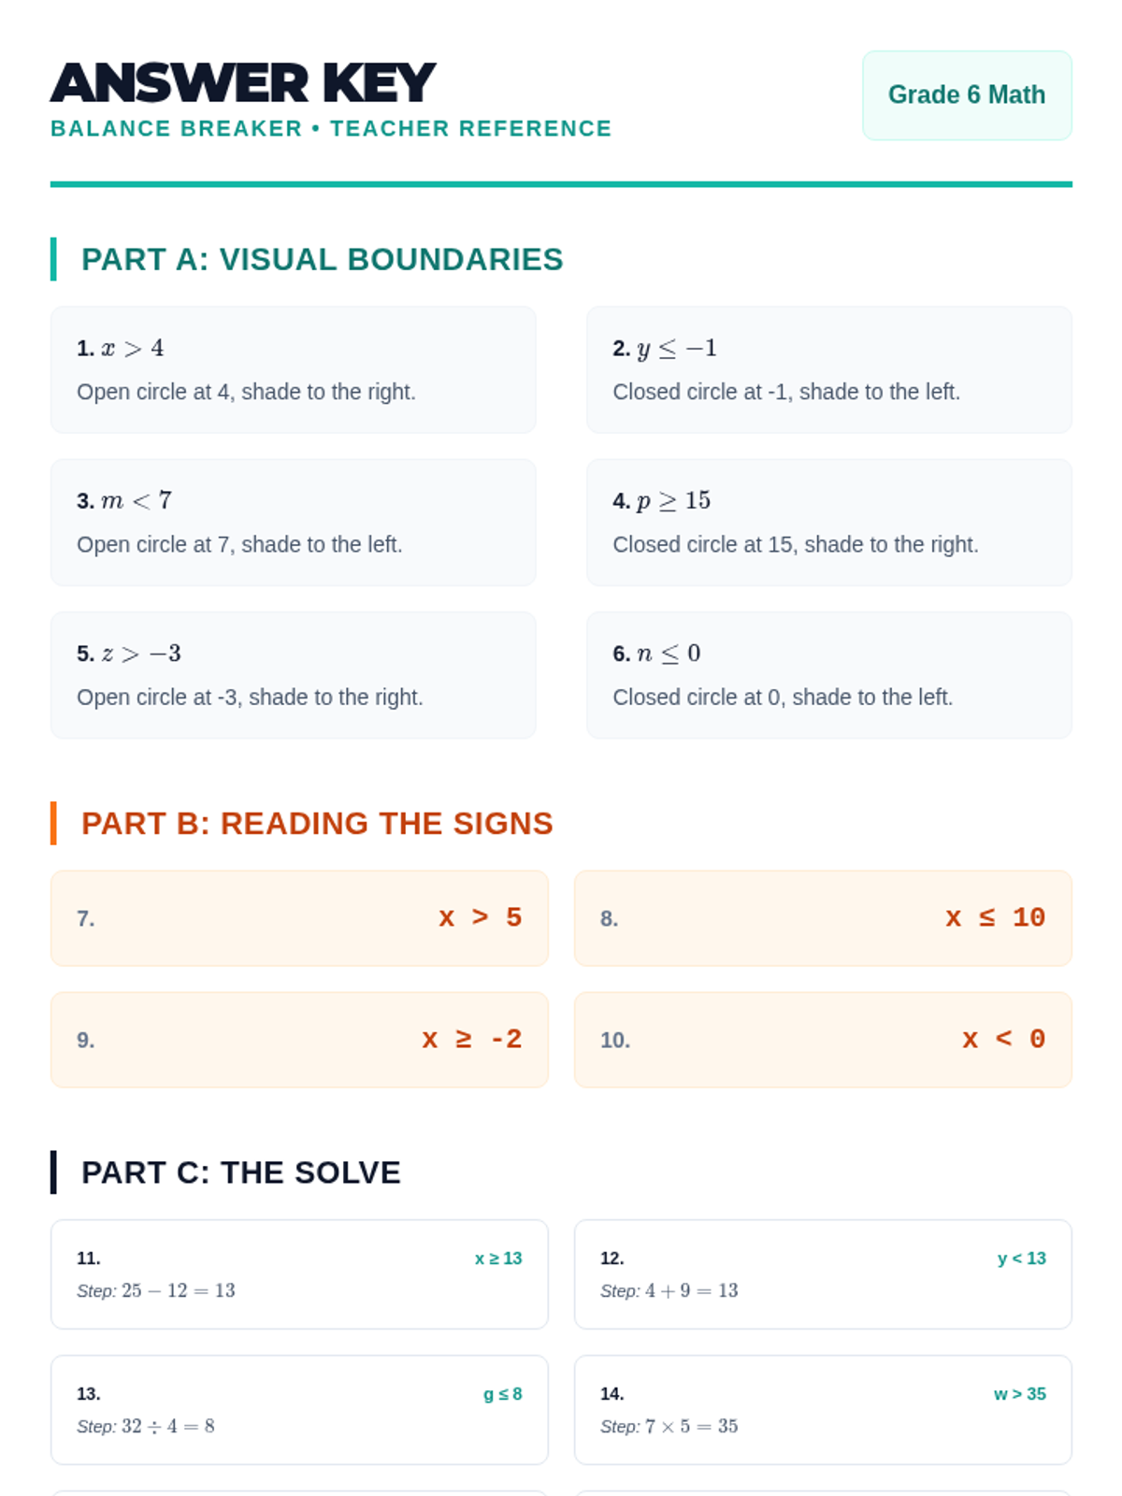
Task: Select the answer x ≥ -2 for question 9
Action: [471, 1040]
